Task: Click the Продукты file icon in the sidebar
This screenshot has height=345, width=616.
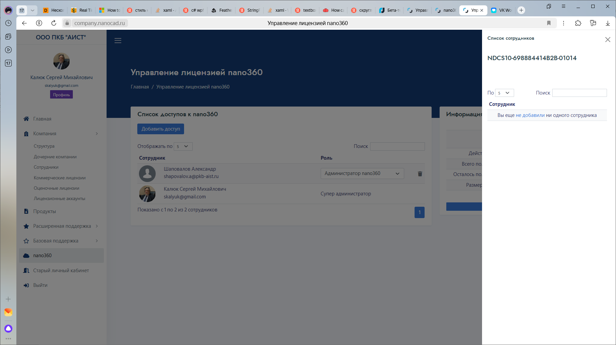Action: [x=26, y=211]
